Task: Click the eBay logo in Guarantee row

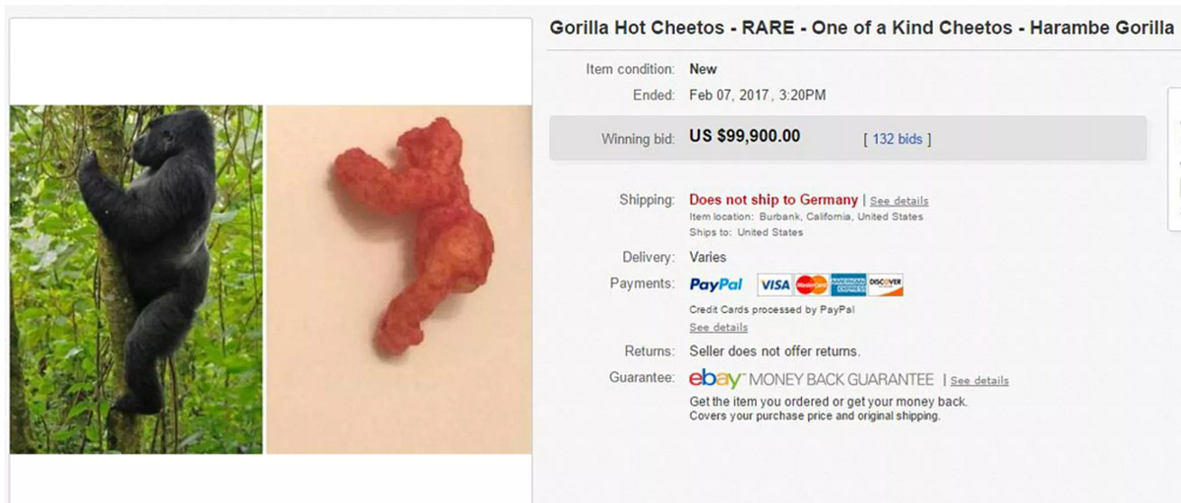Action: pyautogui.click(x=715, y=379)
